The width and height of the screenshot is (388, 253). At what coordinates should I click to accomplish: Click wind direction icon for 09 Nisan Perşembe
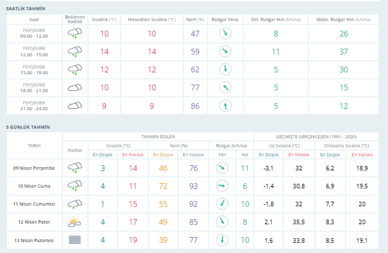coord(222,168)
